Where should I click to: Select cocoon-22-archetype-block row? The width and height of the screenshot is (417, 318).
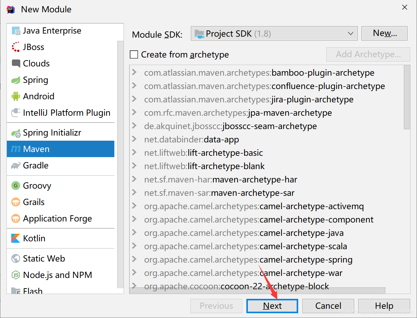pos(266,285)
